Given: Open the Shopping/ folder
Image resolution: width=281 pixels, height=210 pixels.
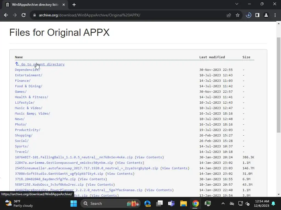Looking at the screenshot, I should [24, 135].
